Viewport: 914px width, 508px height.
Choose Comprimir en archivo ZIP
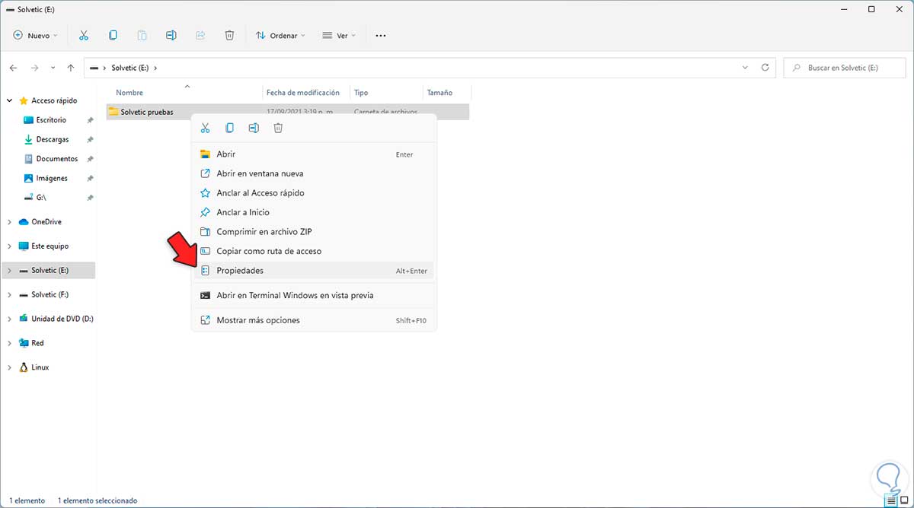click(314, 232)
